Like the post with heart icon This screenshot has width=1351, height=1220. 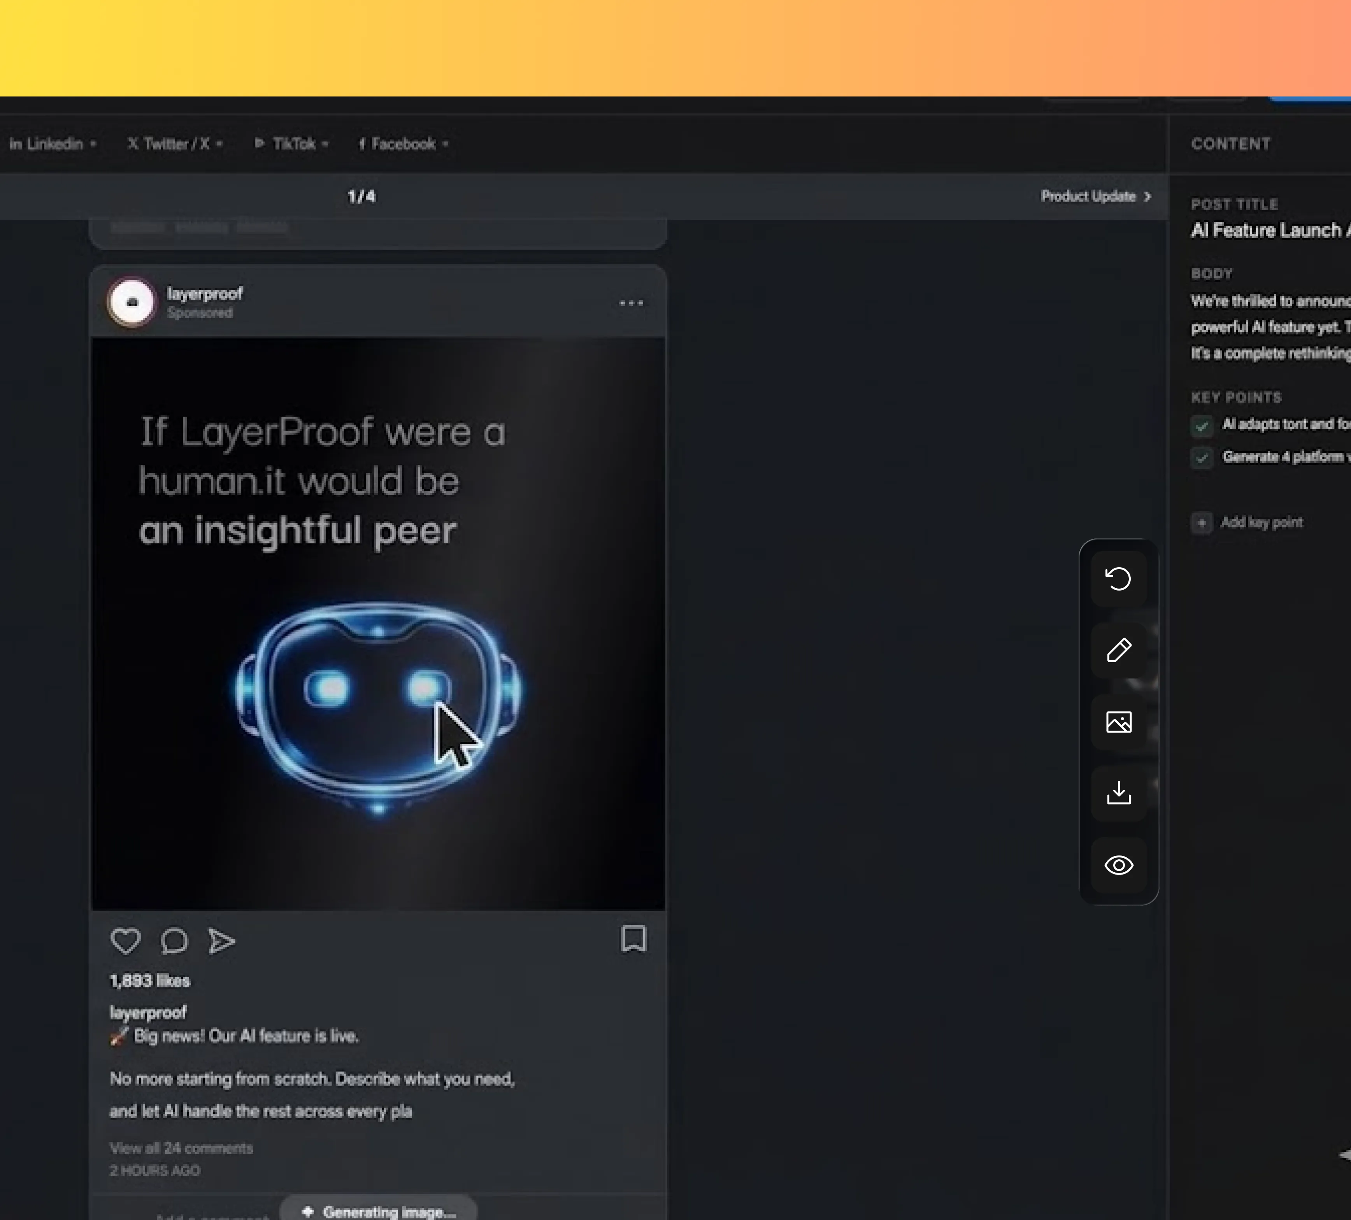click(x=125, y=941)
